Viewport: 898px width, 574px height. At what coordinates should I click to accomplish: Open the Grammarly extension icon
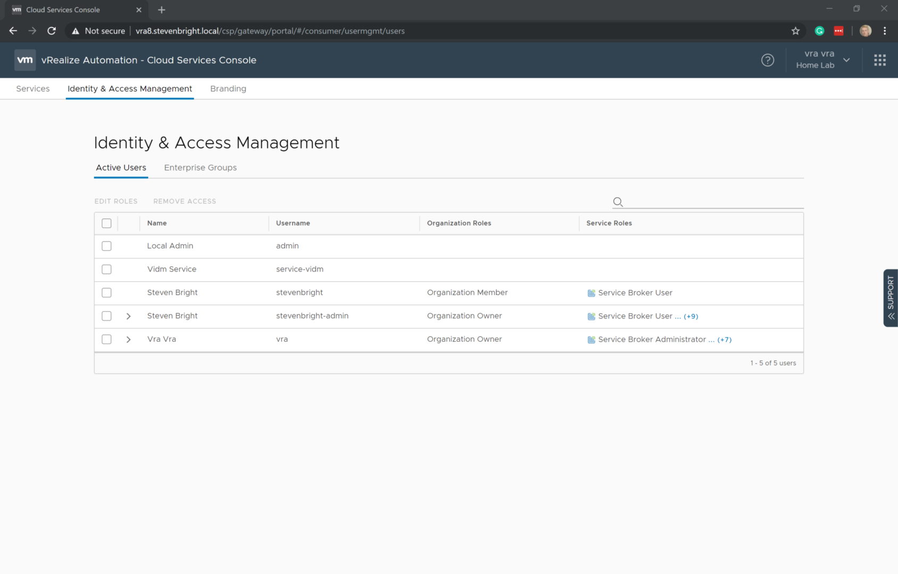tap(819, 31)
